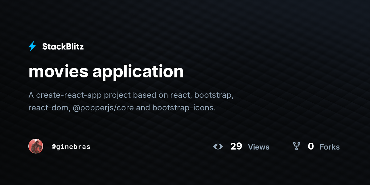
Task: Click the ginebras avatar picture
Action: pyautogui.click(x=35, y=146)
